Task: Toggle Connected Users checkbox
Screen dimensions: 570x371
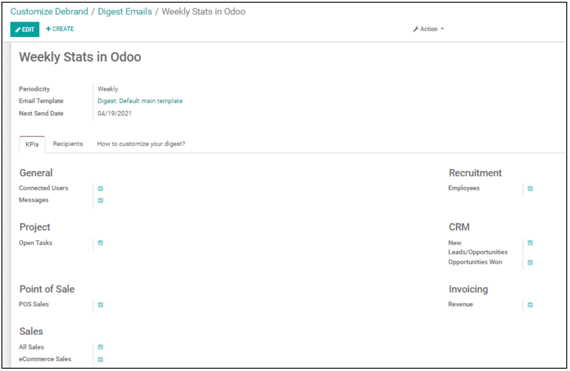Action: click(x=101, y=188)
